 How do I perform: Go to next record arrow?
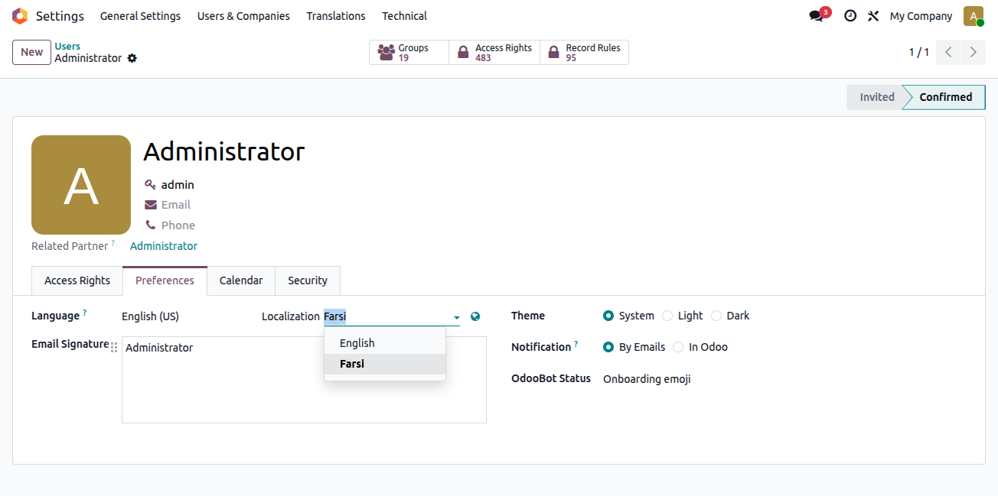tap(974, 52)
